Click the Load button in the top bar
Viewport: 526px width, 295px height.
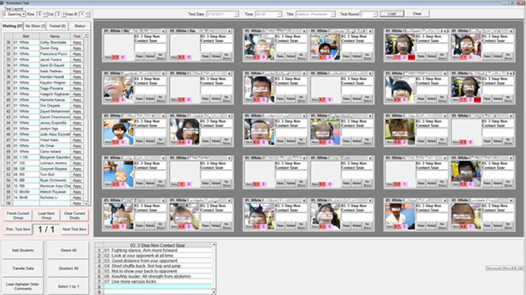tap(392, 13)
